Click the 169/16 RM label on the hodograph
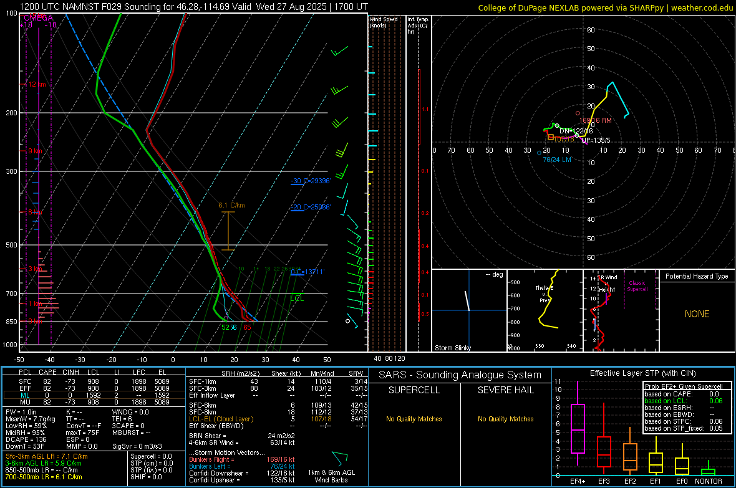The image size is (736, 488). coord(595,120)
